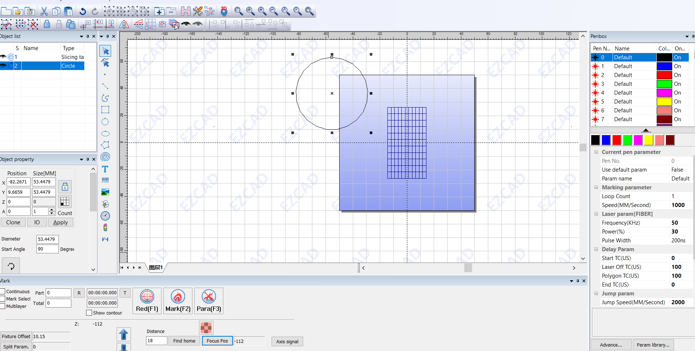Select the line drawing tool
Image resolution: width=695 pixels, height=351 pixels.
105,86
